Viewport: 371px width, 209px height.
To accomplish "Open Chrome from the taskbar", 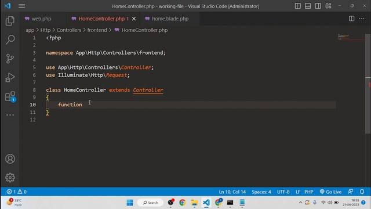I will tap(183, 203).
